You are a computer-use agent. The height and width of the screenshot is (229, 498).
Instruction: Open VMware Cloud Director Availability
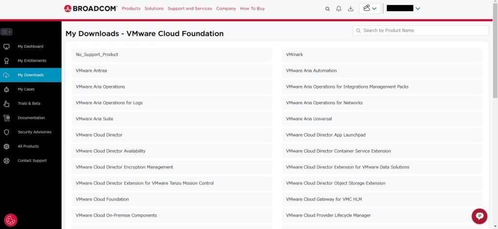(172, 151)
